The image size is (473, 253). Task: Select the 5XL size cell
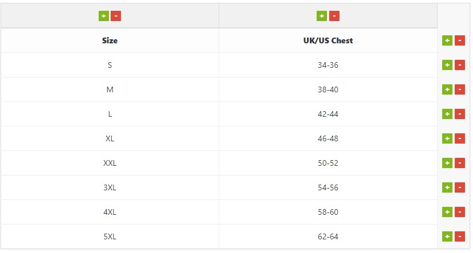[x=110, y=236]
